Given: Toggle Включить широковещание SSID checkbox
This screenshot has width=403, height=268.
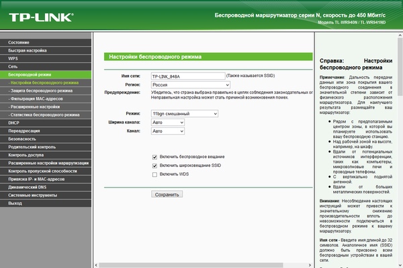Looking at the screenshot, I should [x=154, y=165].
